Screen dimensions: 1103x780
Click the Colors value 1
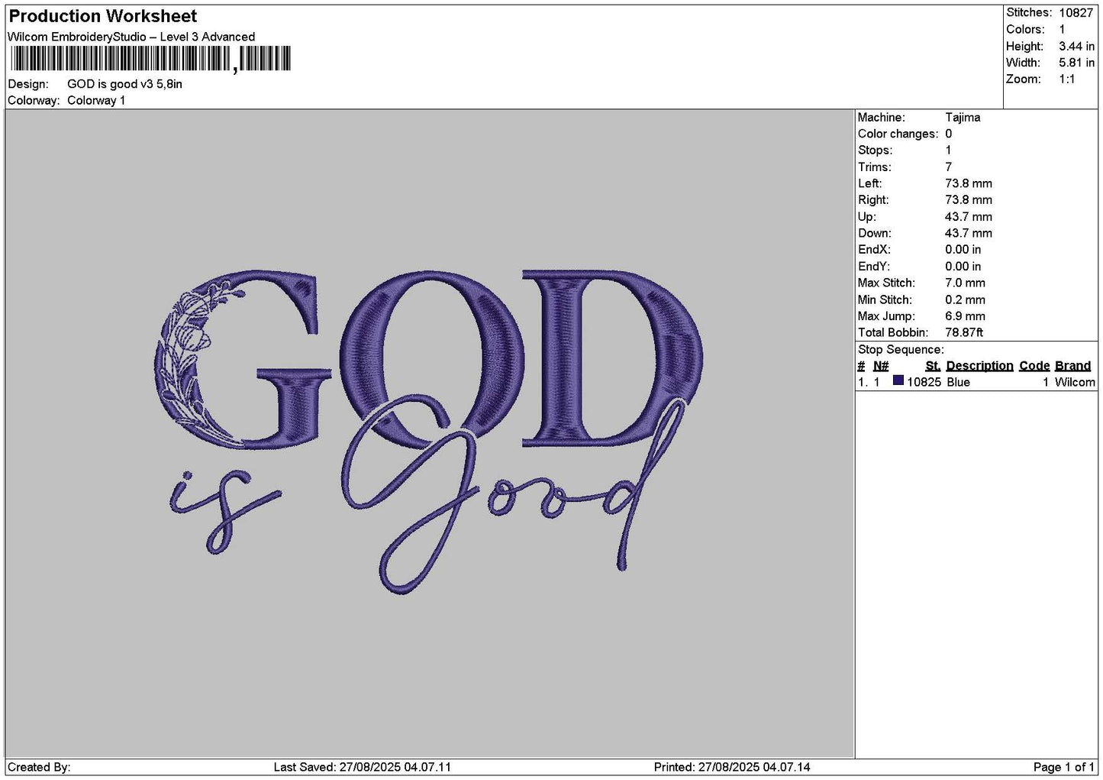click(1062, 30)
